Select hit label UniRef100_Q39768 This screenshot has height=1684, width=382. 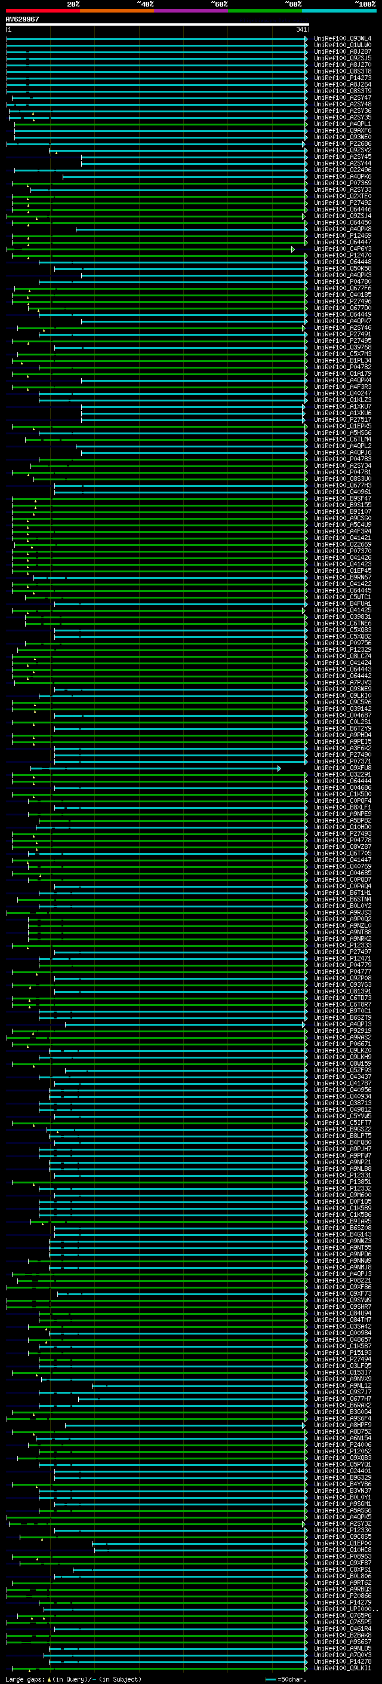click(x=343, y=347)
